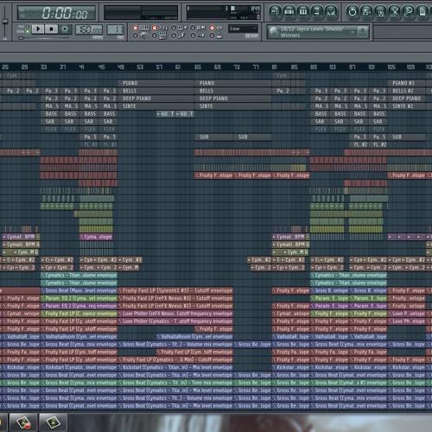Select the Param. EQ 2 (Cyma..req envelope clip
Screen dimensions: 432x432
pyautogui.click(x=79, y=306)
